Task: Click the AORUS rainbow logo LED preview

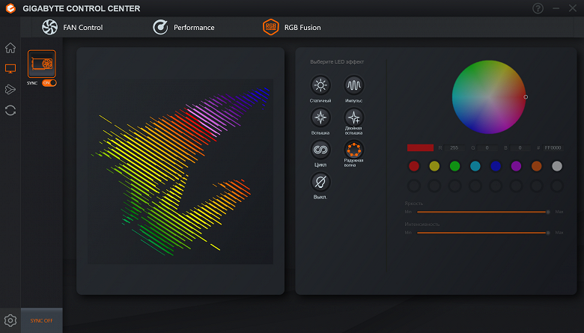Action: pos(180,171)
